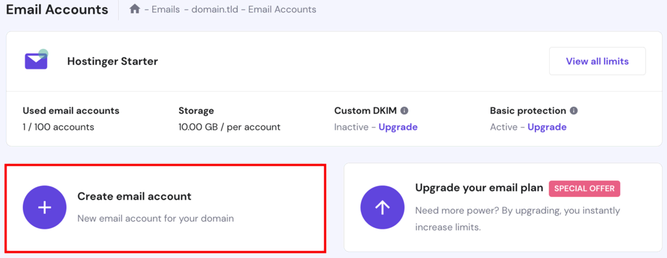Click Upgrade link under Basic protection

547,127
